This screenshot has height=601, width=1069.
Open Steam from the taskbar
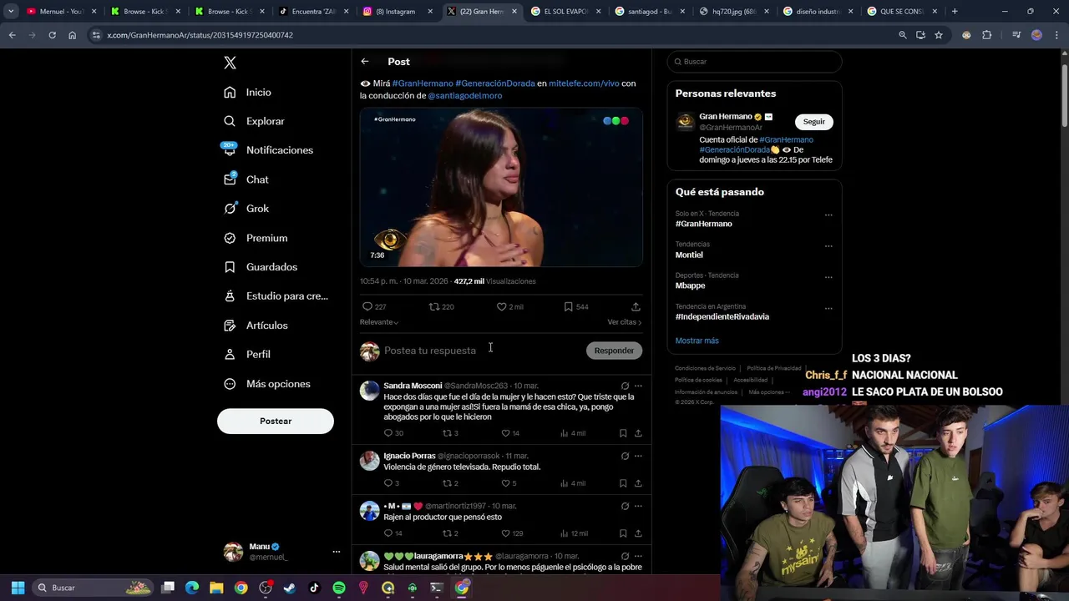pos(290,588)
